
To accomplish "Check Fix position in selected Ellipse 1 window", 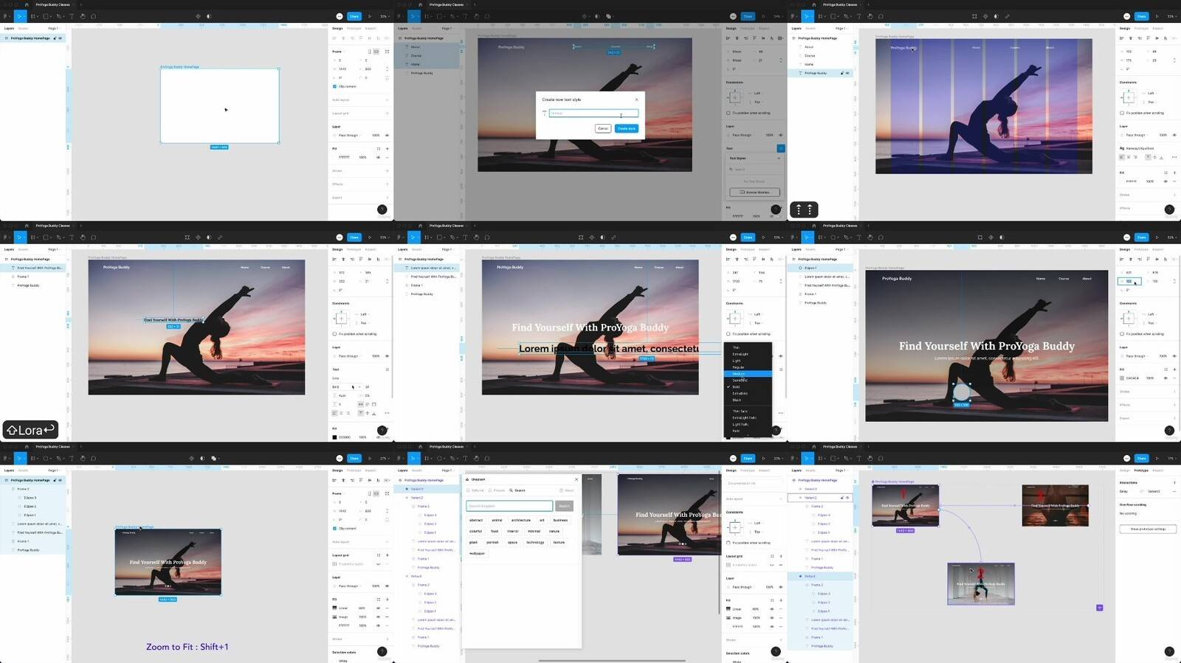I will pos(1122,334).
